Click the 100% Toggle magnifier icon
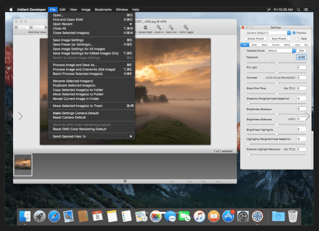The image size is (319, 231). [186, 28]
